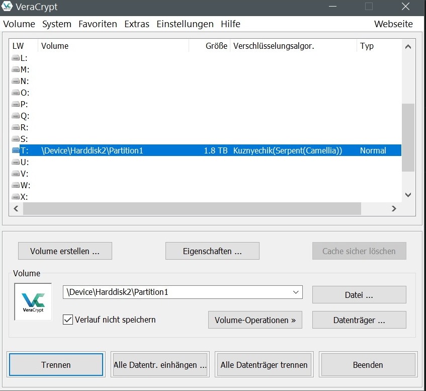Screen dimensions: 426x391
Task: Click the X: drive slot icon
Action: [16, 197]
